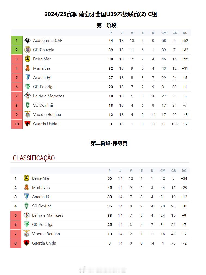Click the GM column header in first table
Viewport: 206px width, 275px height.
(x=164, y=33)
